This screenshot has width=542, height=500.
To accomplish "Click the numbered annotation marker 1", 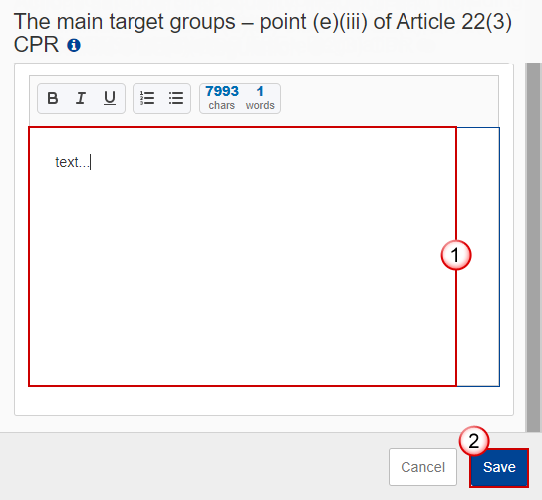I will click(455, 255).
